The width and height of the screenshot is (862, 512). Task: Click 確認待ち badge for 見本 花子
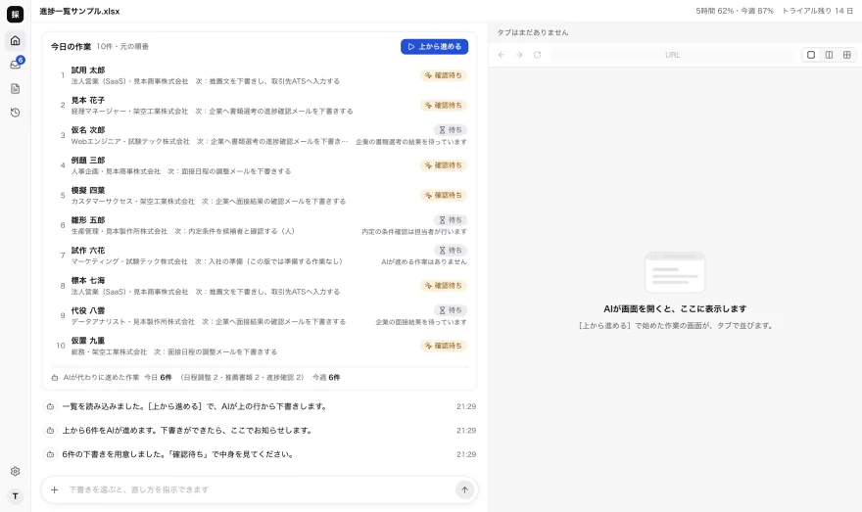pyautogui.click(x=444, y=105)
